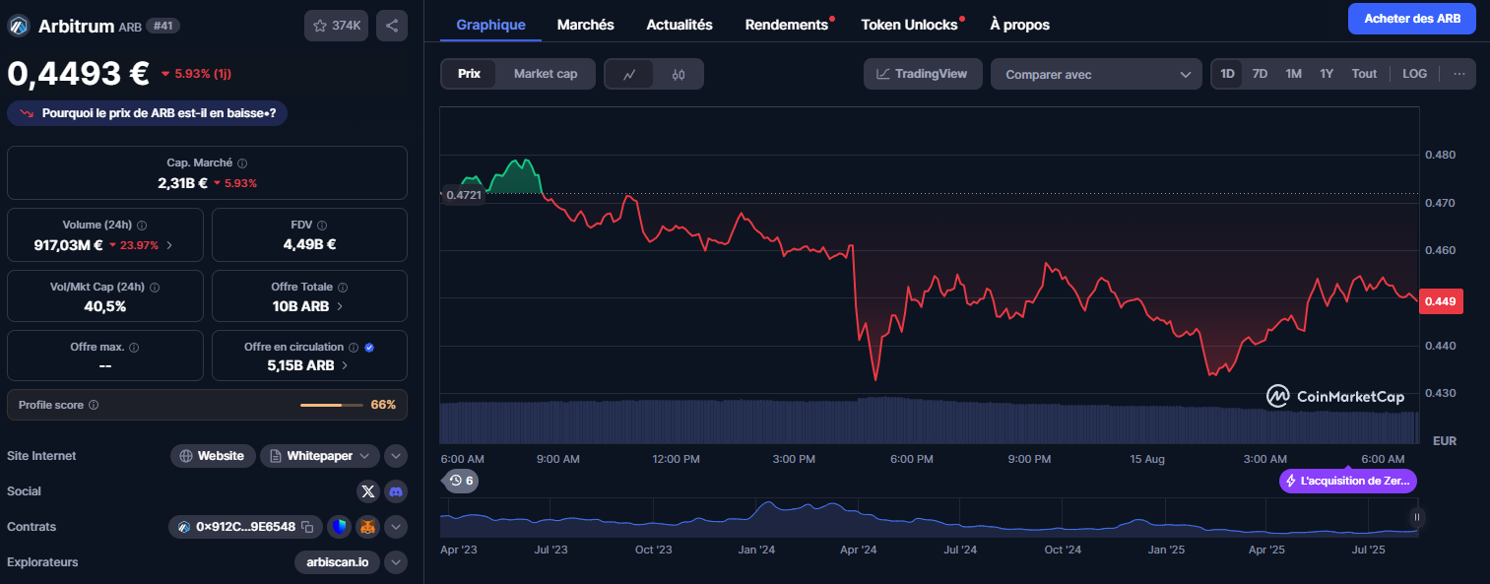Image resolution: width=1490 pixels, height=584 pixels.
Task: Set chart range to 1D
Action: [1227, 74]
